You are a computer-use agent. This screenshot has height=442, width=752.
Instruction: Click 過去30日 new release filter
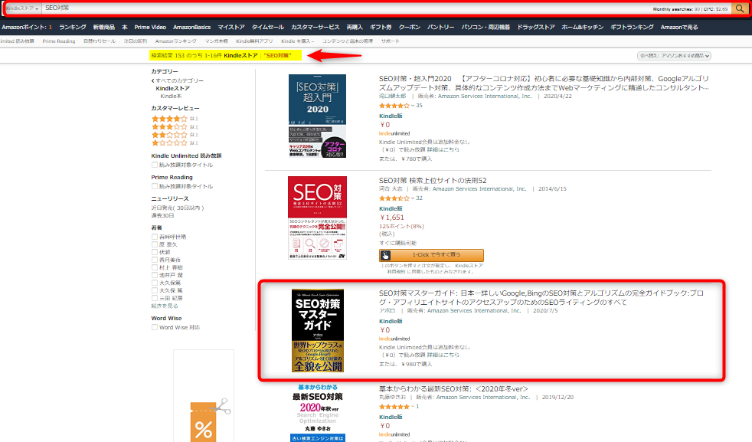(162, 215)
